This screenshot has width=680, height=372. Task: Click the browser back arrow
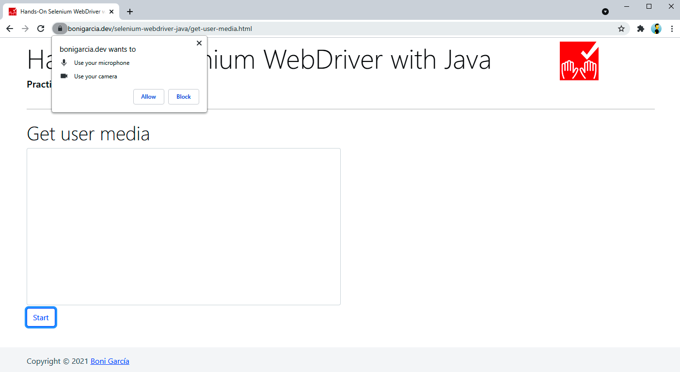[x=10, y=29]
